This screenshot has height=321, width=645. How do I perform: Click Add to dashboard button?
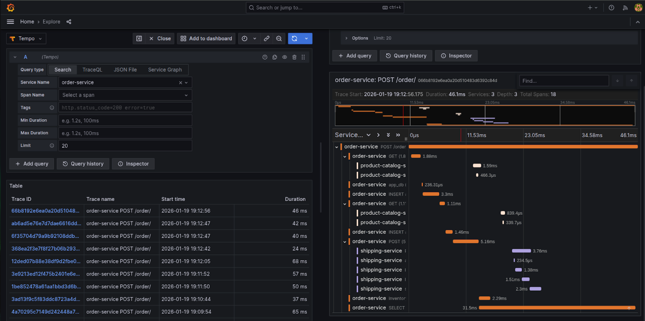[206, 38]
